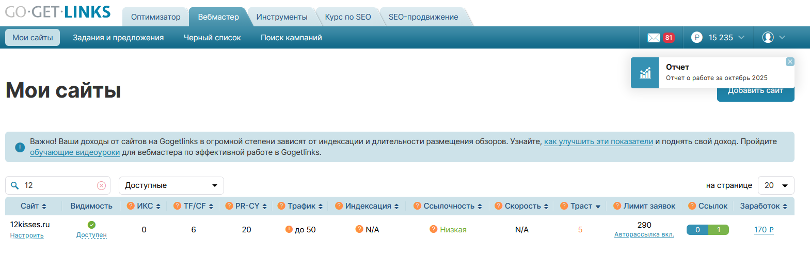Image resolution: width=810 pixels, height=253 pixels.
Task: Close the Отчет notification popup
Action: click(790, 62)
